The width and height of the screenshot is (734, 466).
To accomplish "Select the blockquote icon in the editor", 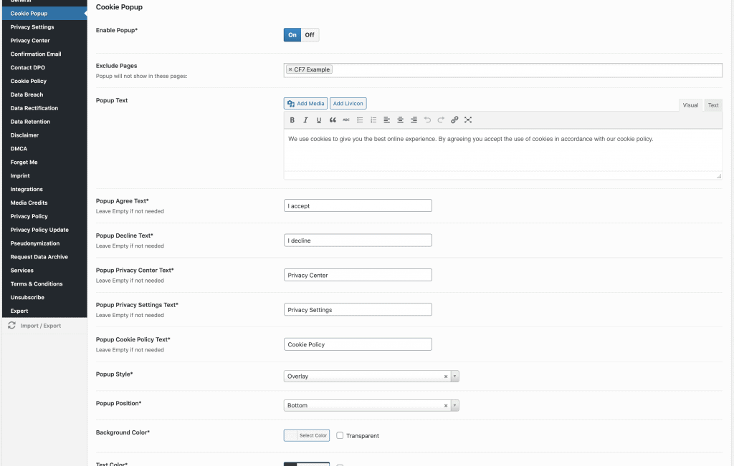I will pyautogui.click(x=333, y=120).
